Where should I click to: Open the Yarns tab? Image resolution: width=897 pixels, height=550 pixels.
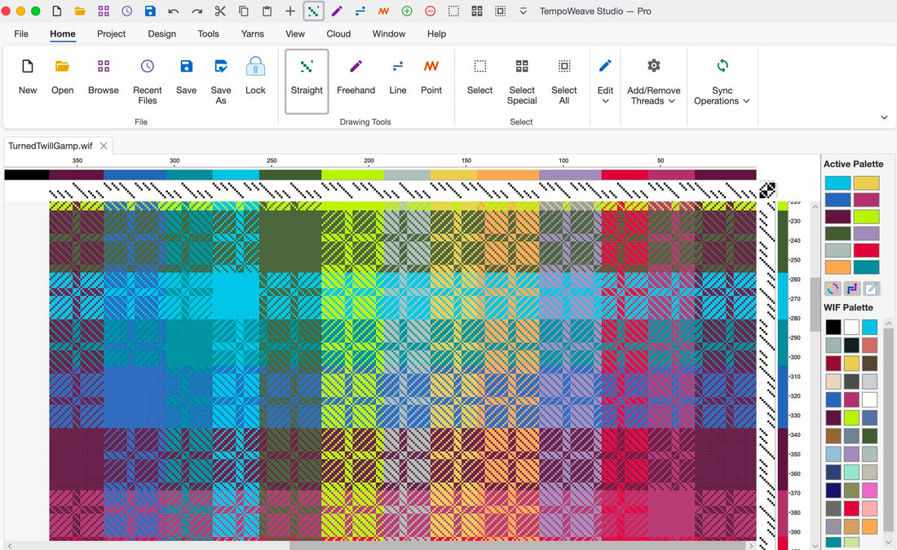tap(252, 33)
